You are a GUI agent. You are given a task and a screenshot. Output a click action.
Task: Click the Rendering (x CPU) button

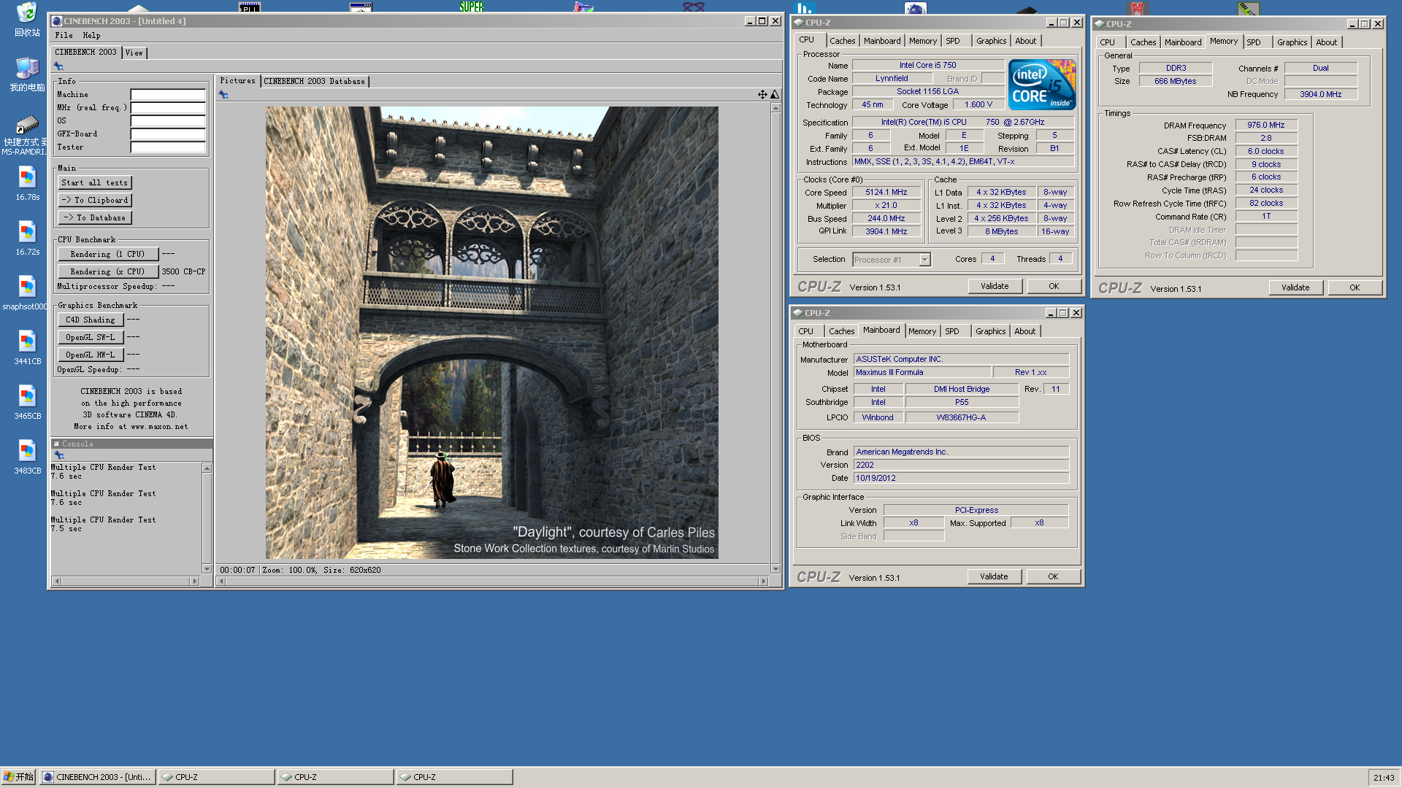tap(107, 271)
